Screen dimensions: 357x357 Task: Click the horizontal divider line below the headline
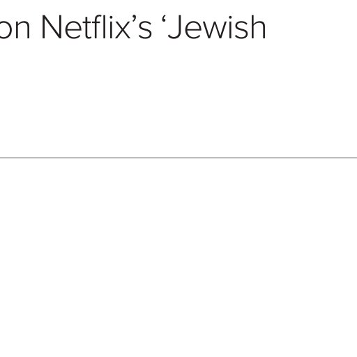(x=178, y=158)
